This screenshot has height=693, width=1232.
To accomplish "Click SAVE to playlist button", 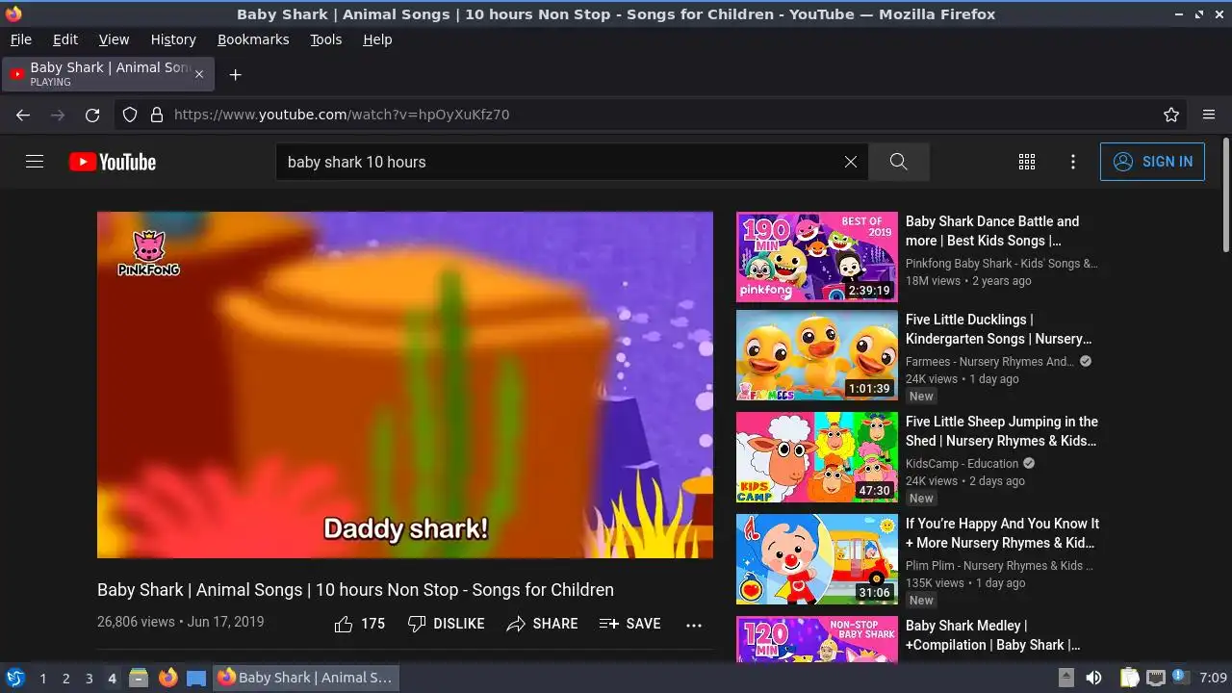I will (x=630, y=624).
